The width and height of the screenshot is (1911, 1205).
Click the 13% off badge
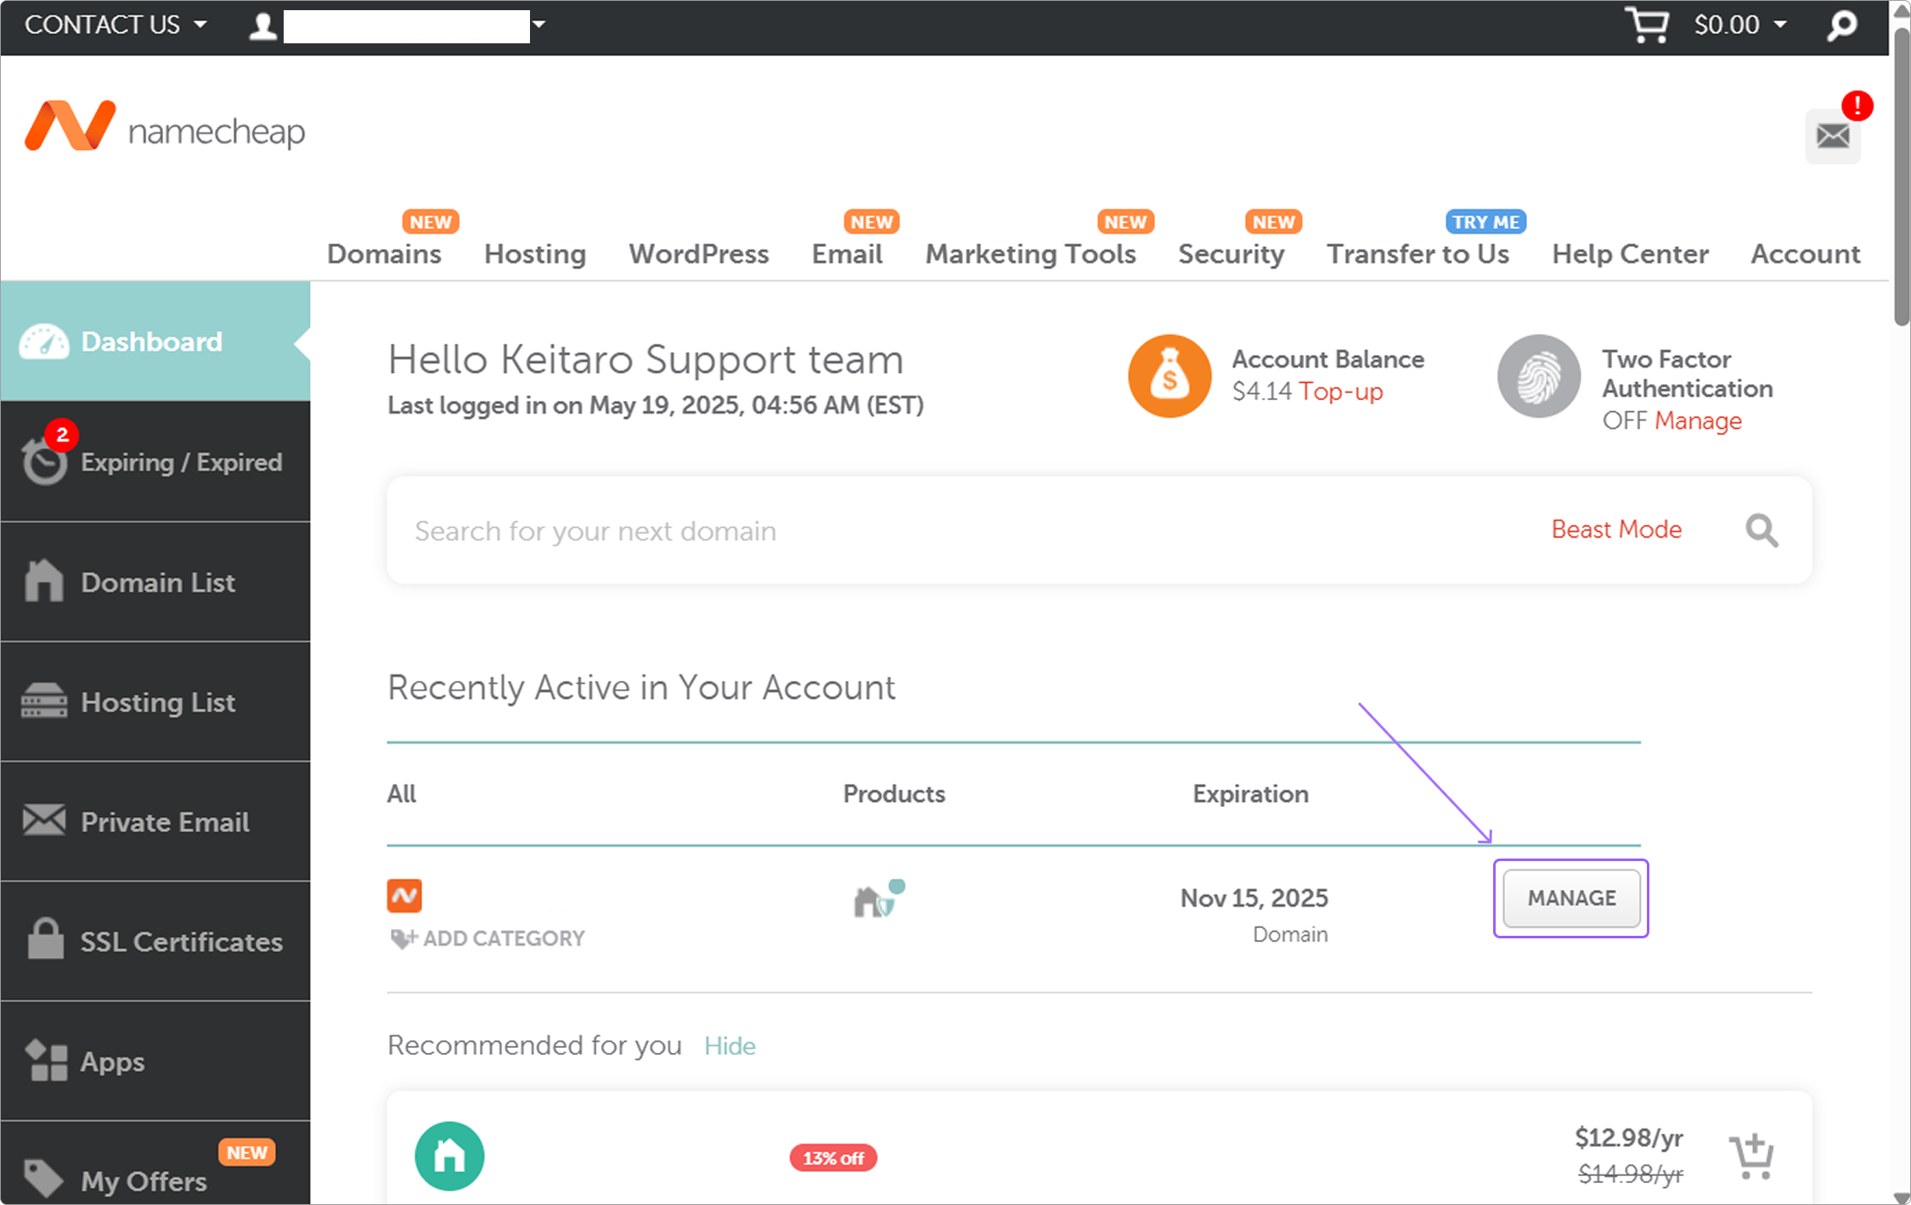click(833, 1157)
